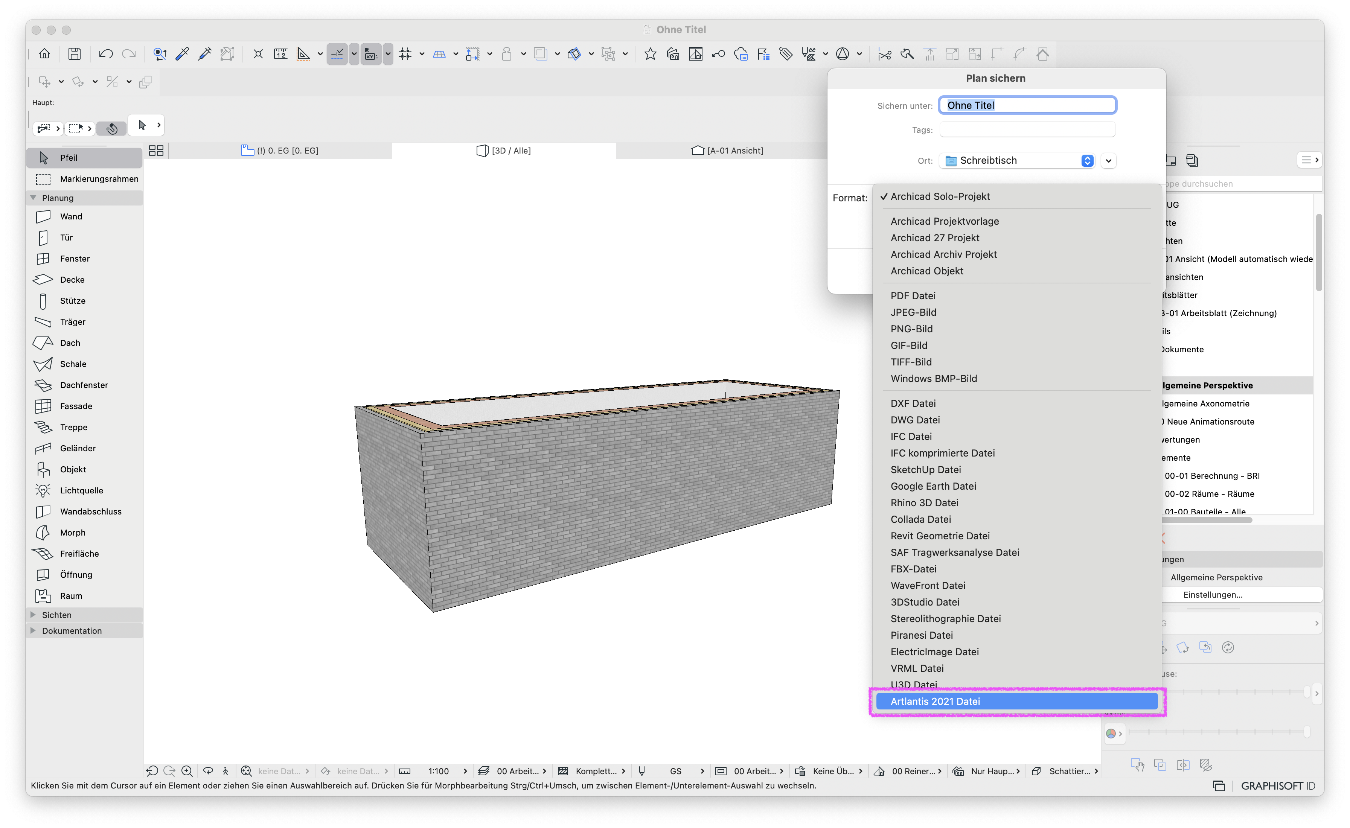Click zoom in magnifier in bottom bar
The image size is (1350, 828).
187,771
